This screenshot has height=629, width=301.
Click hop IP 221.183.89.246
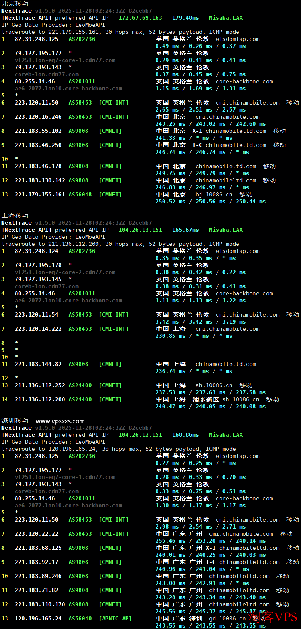tap(38, 576)
